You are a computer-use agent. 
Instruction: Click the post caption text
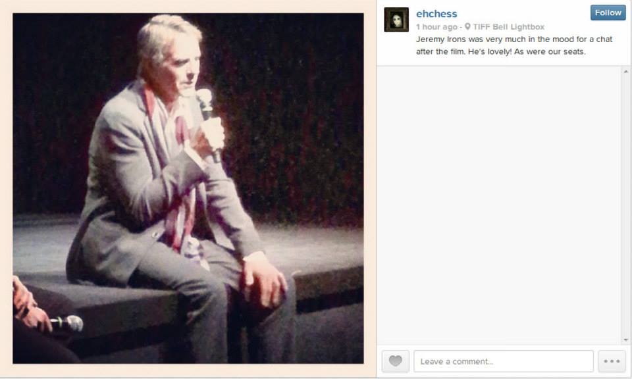514,45
